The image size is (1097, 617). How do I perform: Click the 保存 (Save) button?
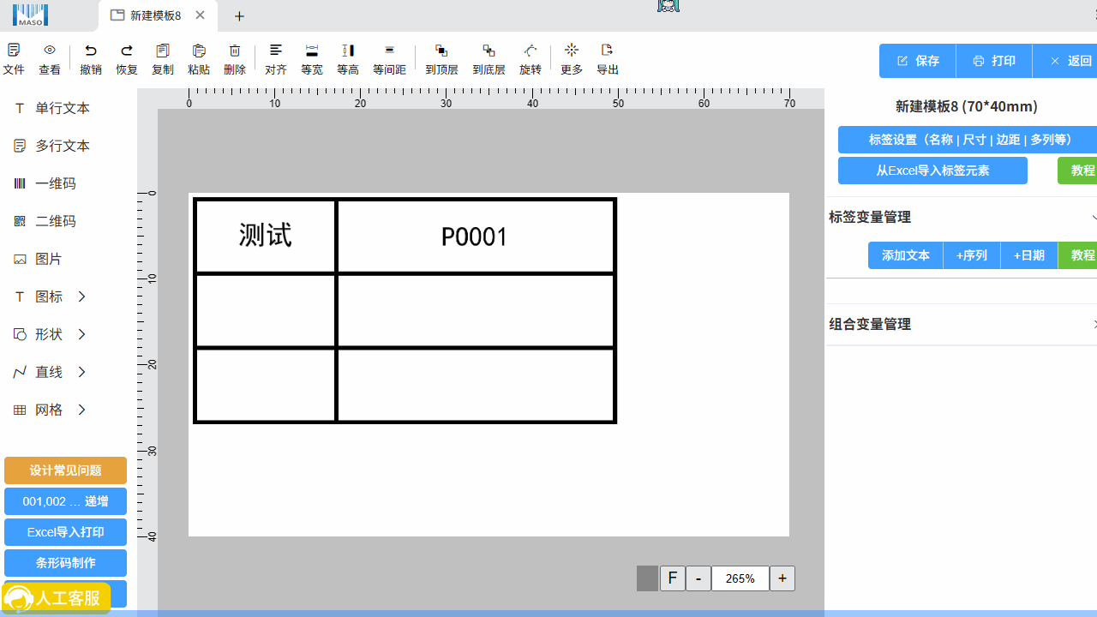(x=916, y=60)
